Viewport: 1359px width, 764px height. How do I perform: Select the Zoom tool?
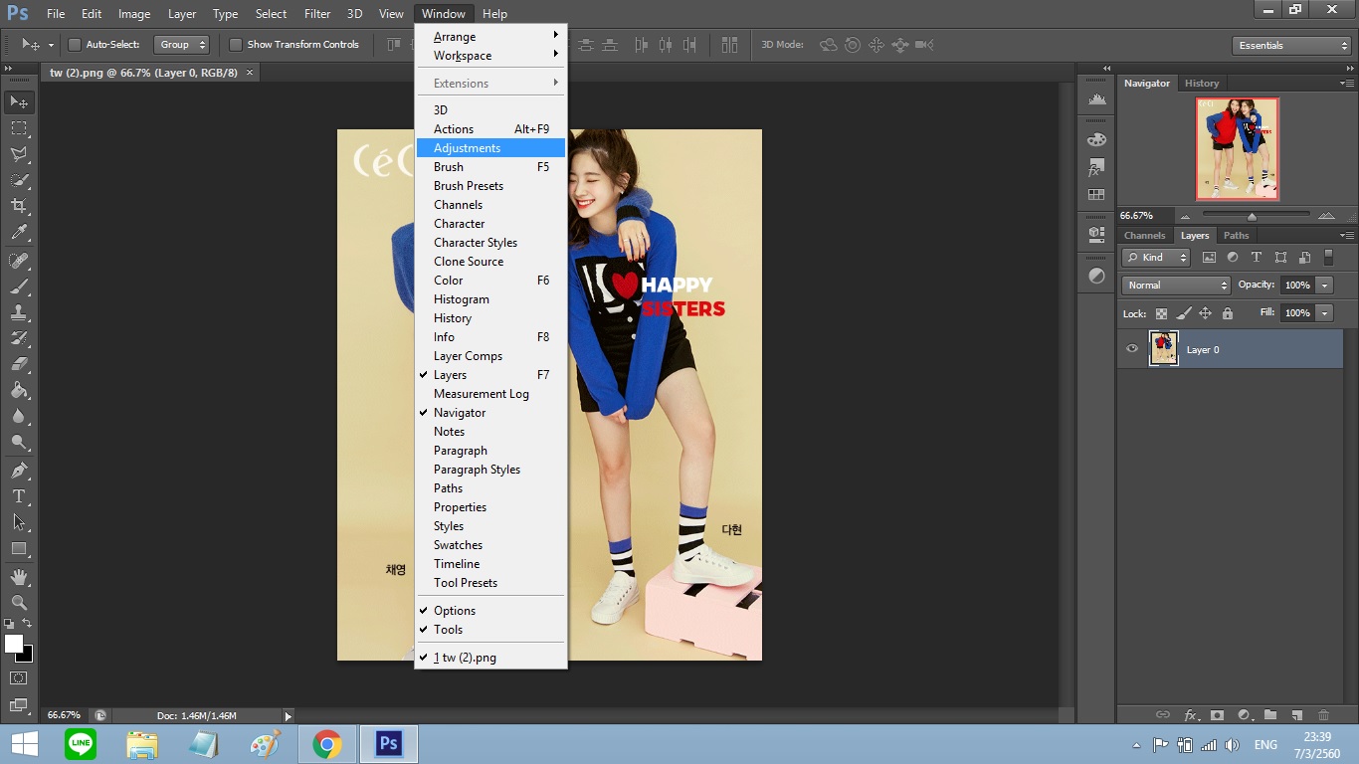click(x=19, y=603)
